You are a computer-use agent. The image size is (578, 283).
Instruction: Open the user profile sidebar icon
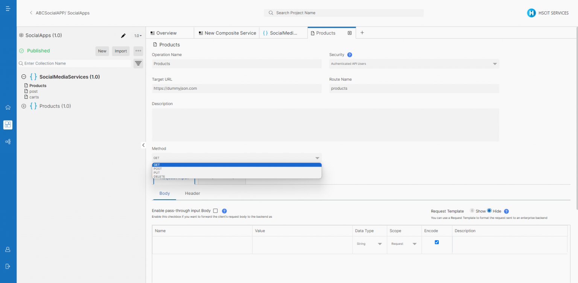[x=8, y=250]
